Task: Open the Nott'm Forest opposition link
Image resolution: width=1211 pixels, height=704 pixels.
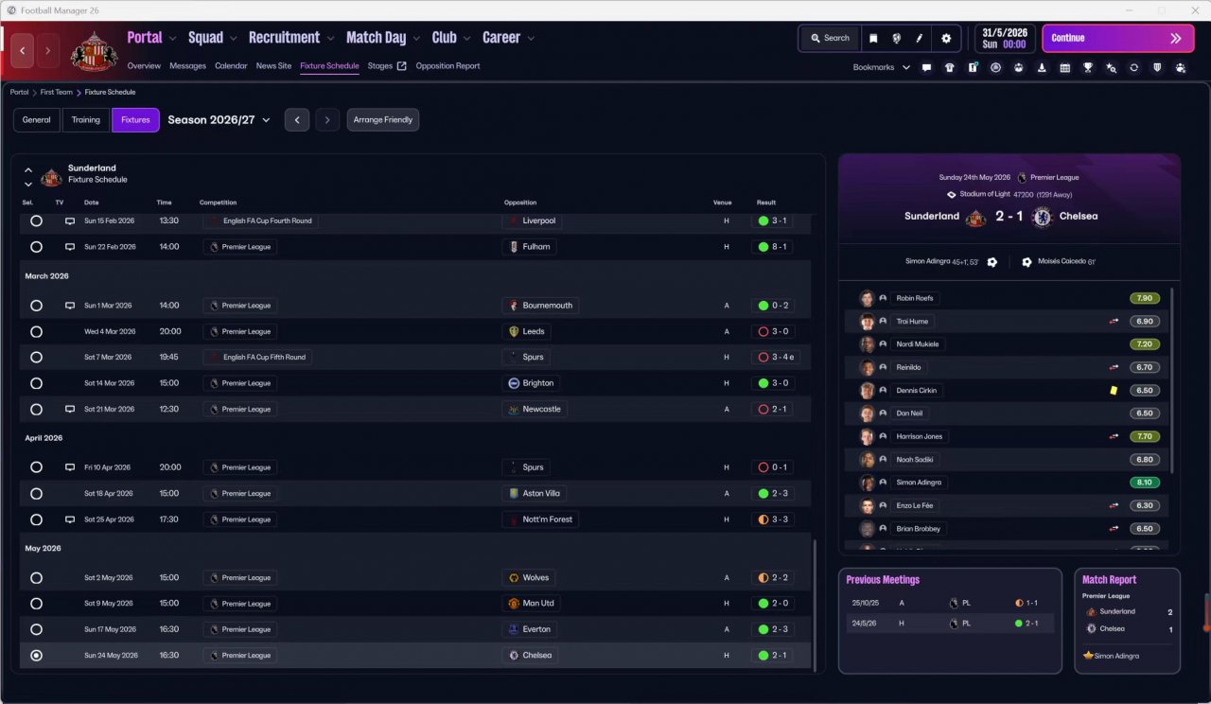Action: 541,519
